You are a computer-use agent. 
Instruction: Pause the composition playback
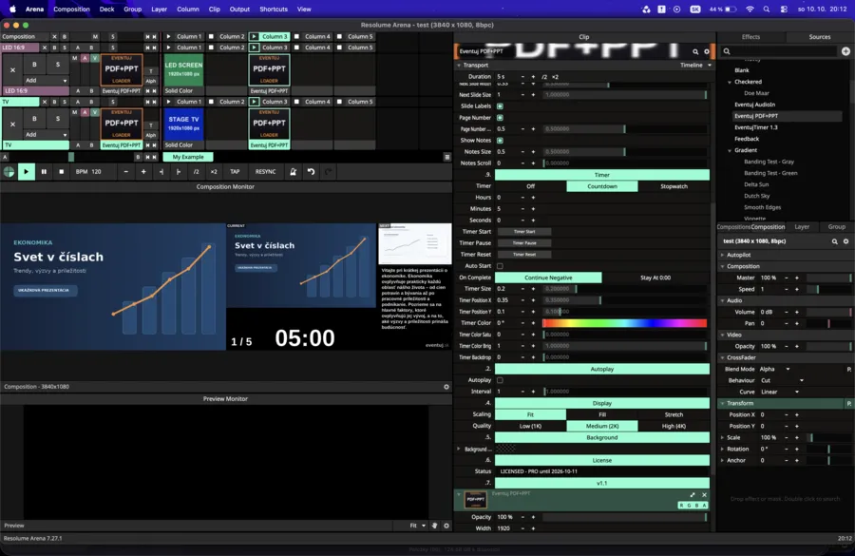coord(44,171)
